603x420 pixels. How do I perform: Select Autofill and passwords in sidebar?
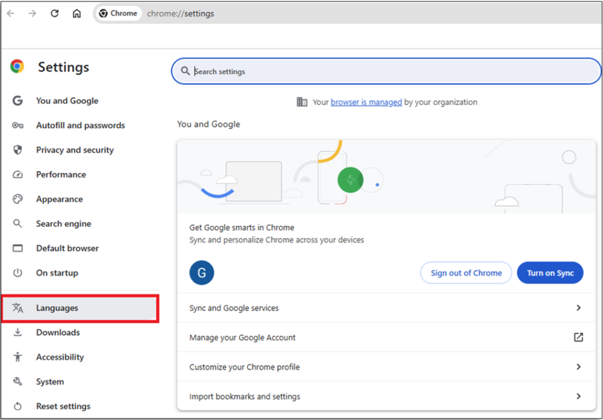tap(80, 125)
